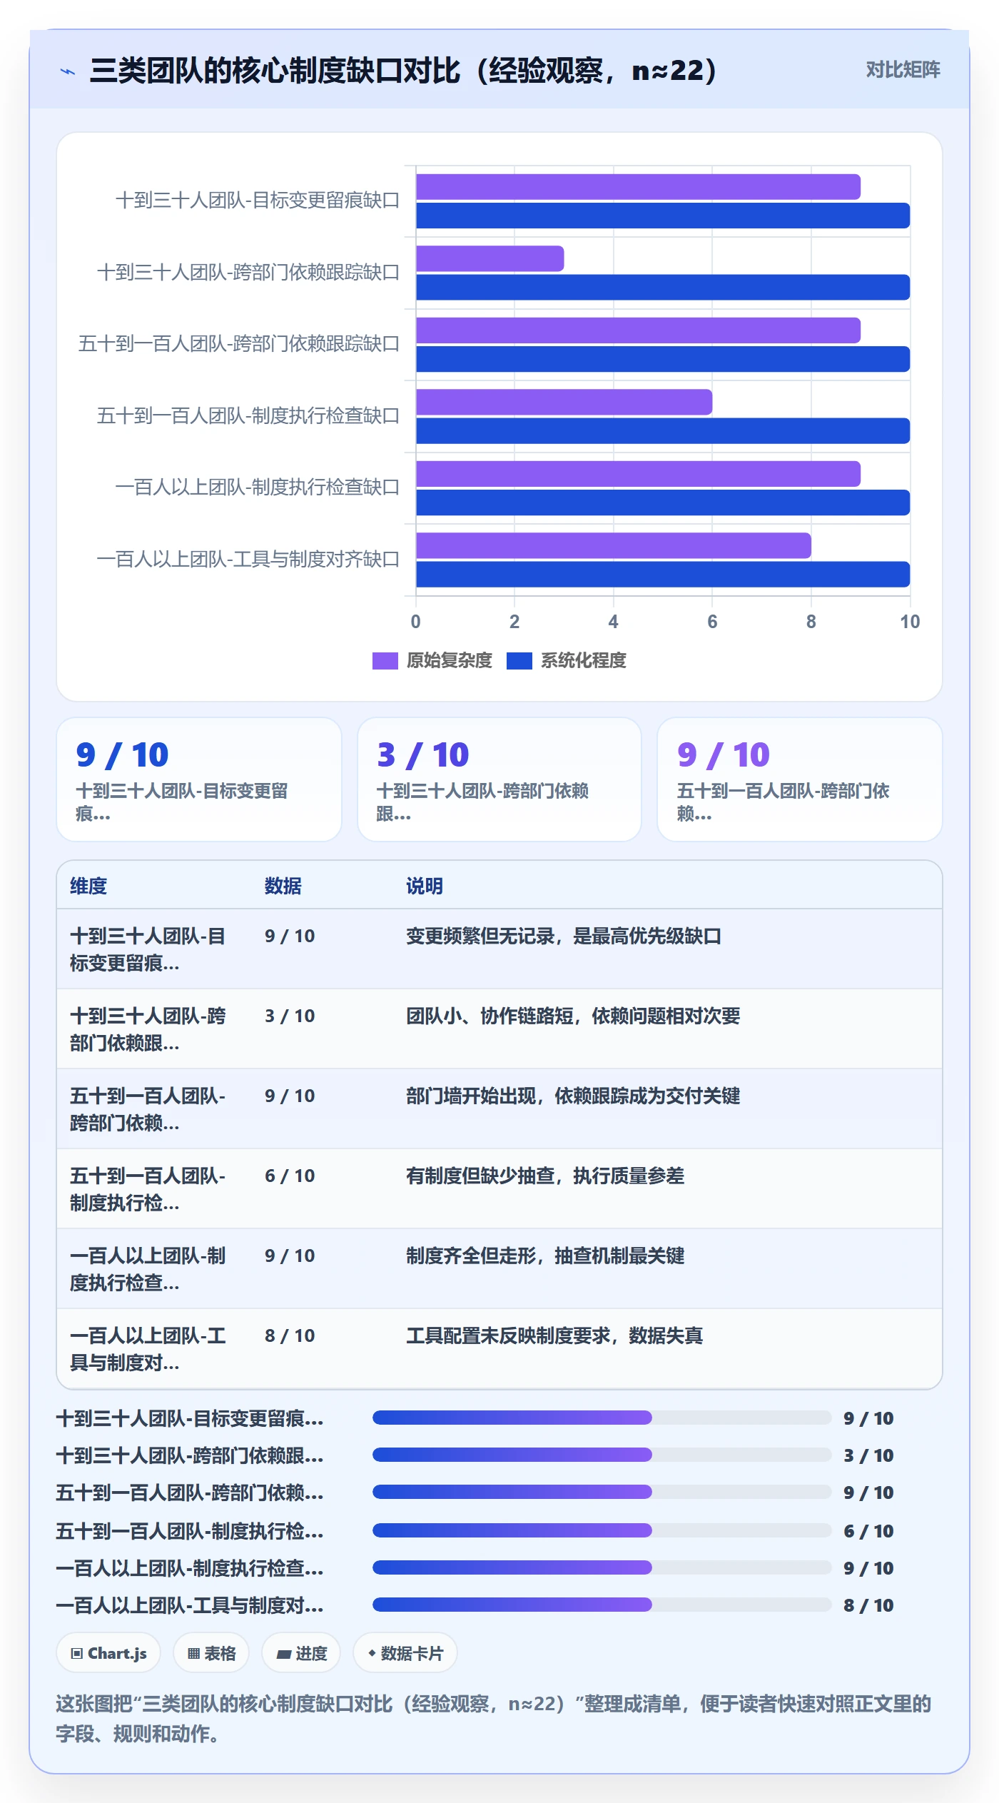Select table cell 变更频繁但无记录，是最高优先级缺口
The width and height of the screenshot is (999, 1803).
coord(564,936)
